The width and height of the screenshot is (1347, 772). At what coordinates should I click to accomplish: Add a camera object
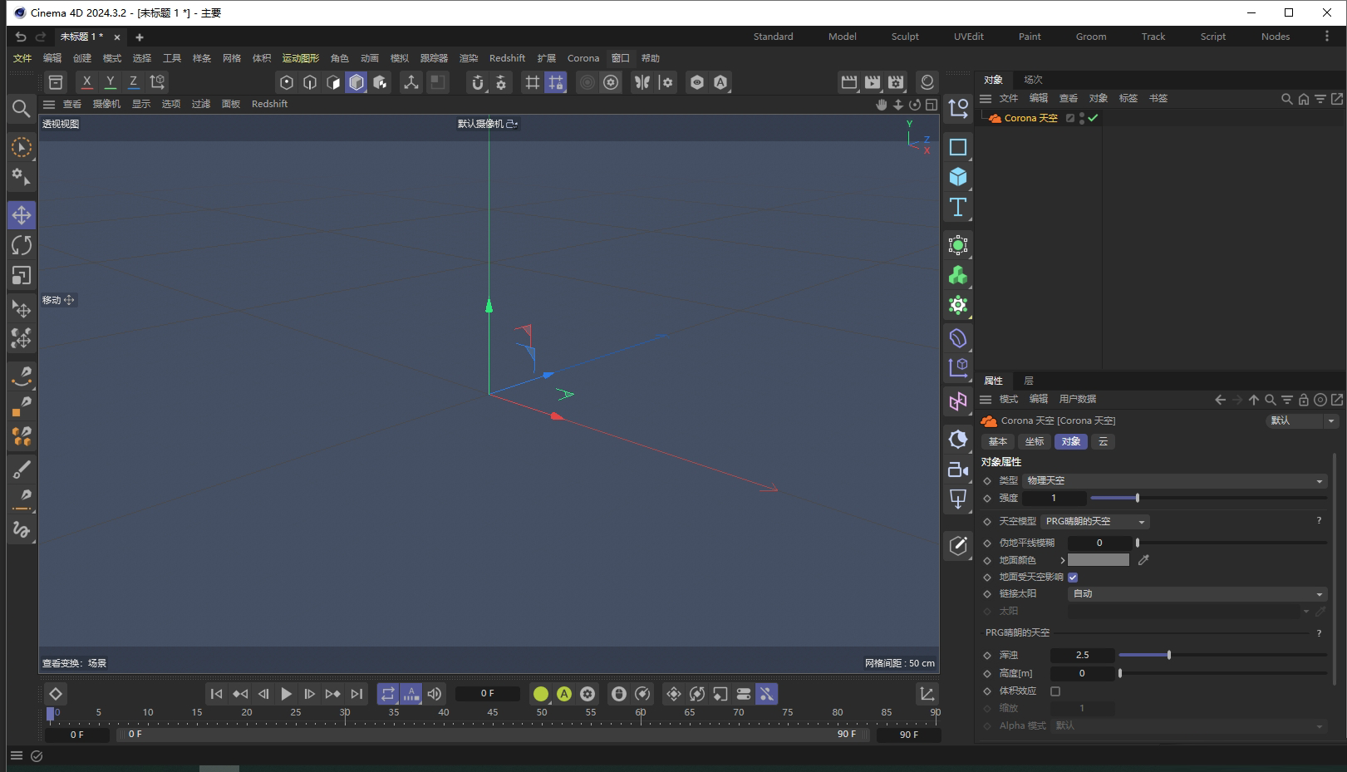tap(958, 470)
